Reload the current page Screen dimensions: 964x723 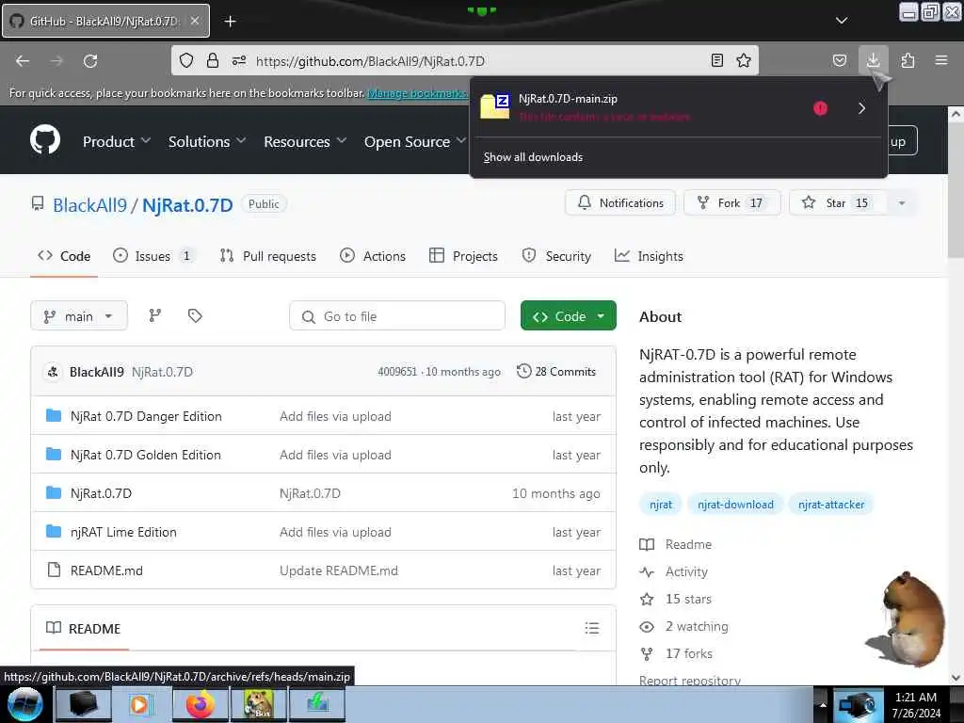point(90,61)
